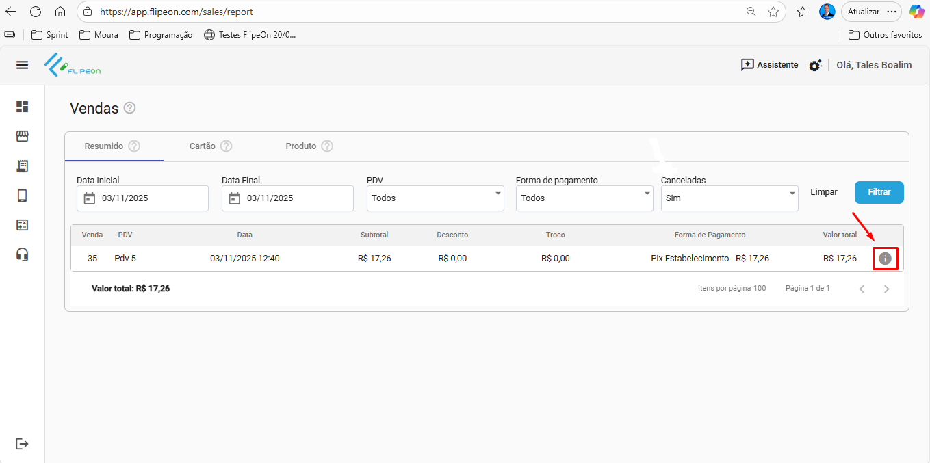
Task: Click the Data Inicial date field
Action: pos(142,198)
